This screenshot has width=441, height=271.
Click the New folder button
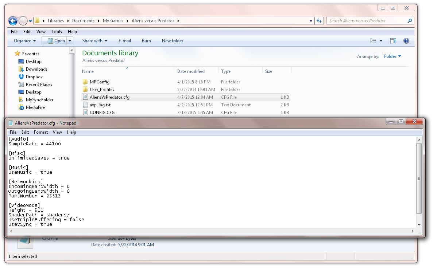pyautogui.click(x=173, y=41)
